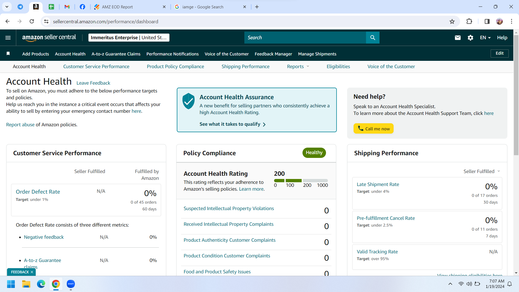
Task: Click the search magnifier button
Action: pos(372,38)
